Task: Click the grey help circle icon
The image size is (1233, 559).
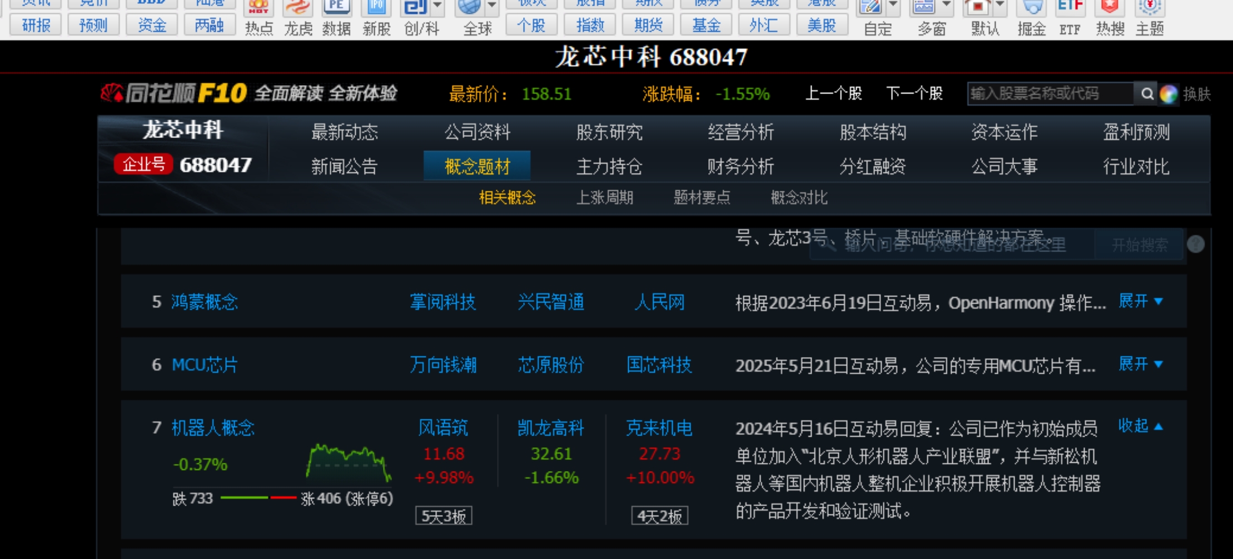Action: 1196,244
